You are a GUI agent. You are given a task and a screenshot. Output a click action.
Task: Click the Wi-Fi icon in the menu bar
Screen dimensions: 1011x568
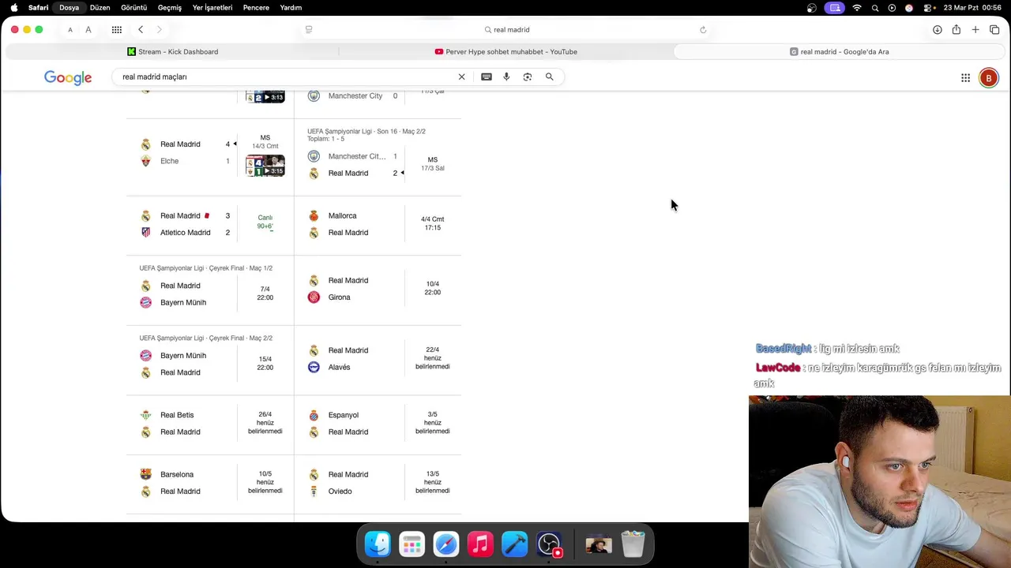point(857,8)
